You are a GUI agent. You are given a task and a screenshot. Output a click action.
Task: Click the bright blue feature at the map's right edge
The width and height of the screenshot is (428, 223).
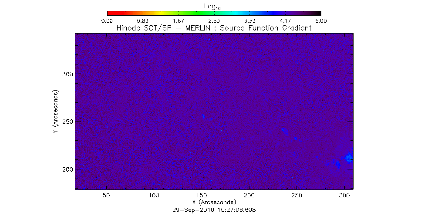tap(348, 158)
